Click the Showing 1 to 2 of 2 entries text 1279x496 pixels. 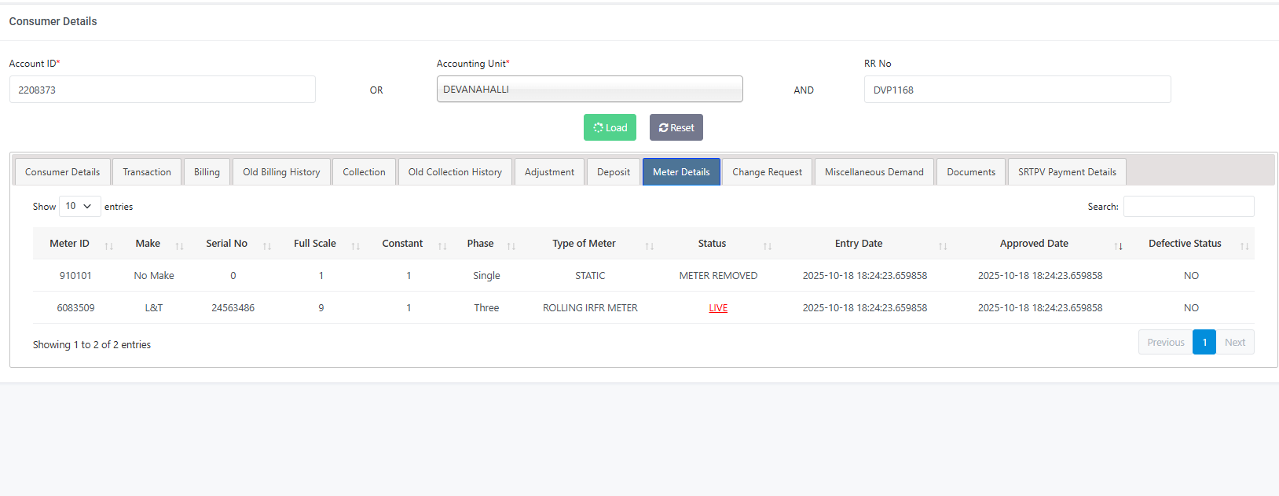(x=92, y=345)
